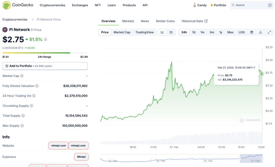
Task: Click the 0.00003206 BTC price text
Action: click(x=13, y=48)
